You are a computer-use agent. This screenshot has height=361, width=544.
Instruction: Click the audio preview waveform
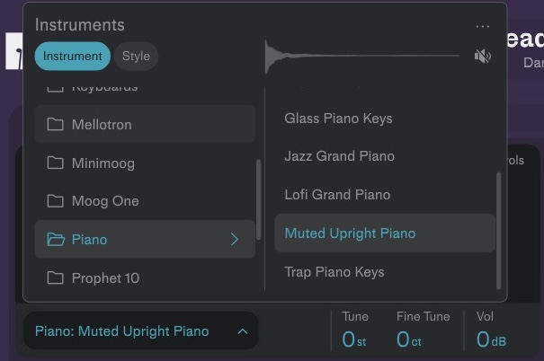(x=360, y=57)
